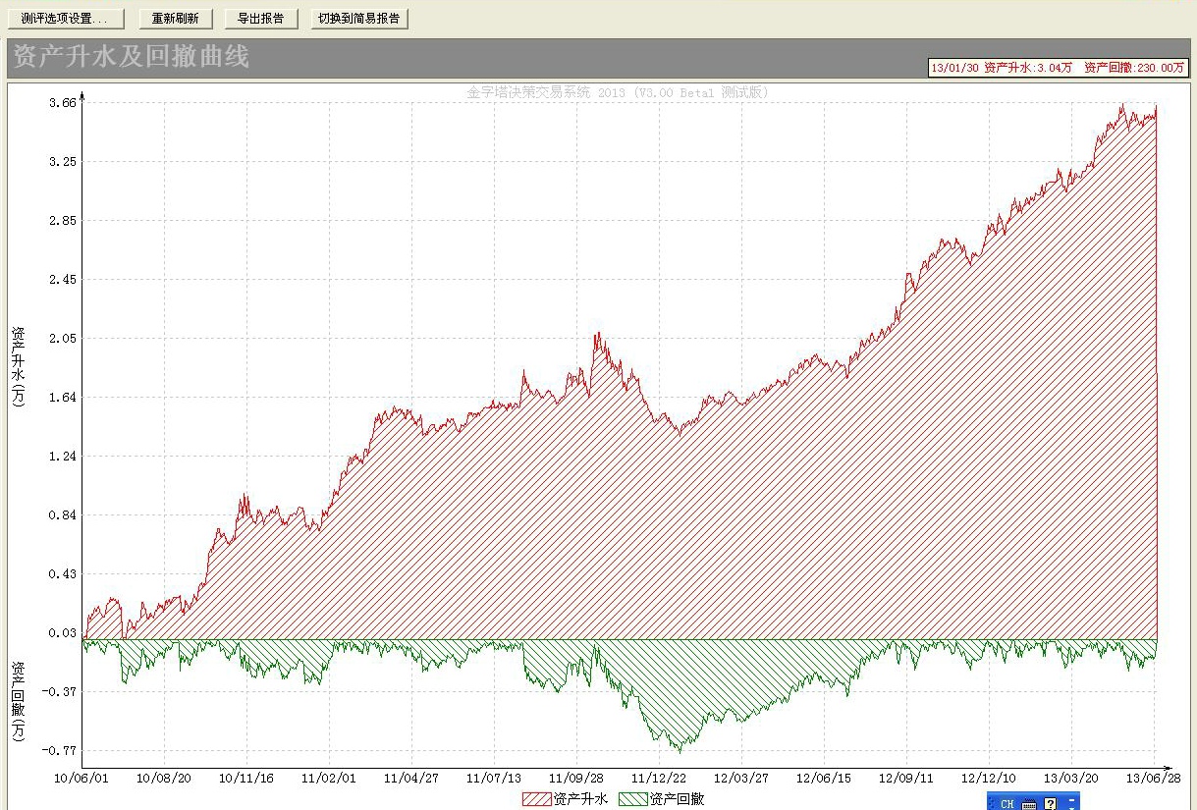Click the 10/06/01 date on x-axis
This screenshot has height=810, width=1197.
click(x=81, y=778)
